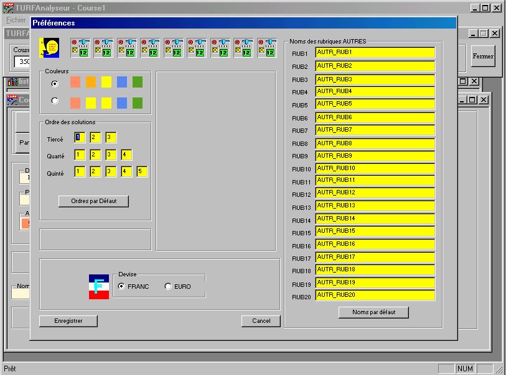
Task: Edit the RUB2 name field AUTR_RUB2
Action: 375,66
